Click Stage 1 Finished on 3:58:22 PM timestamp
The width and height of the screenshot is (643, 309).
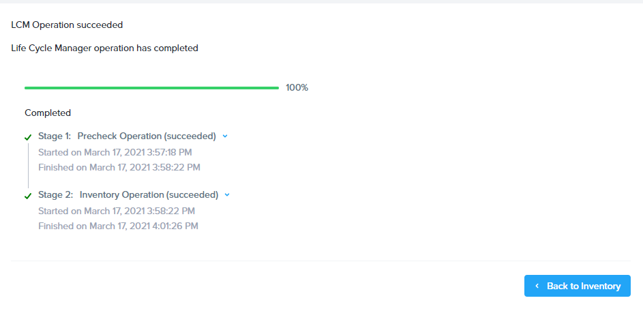[x=119, y=167]
